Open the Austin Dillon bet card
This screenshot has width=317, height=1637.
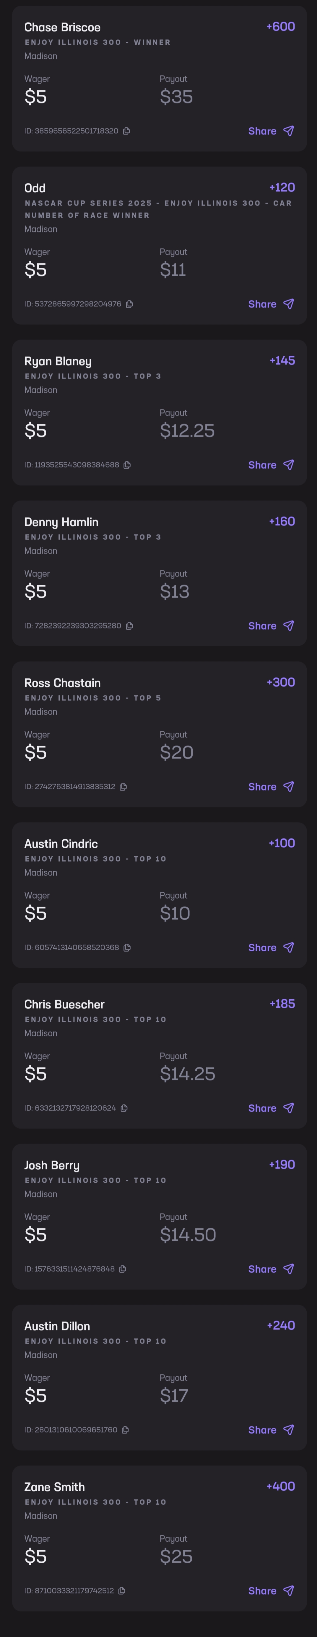pos(158,1378)
